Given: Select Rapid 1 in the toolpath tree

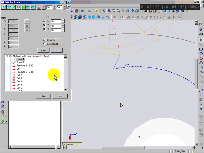Looking at the screenshot, I should point(20,59).
